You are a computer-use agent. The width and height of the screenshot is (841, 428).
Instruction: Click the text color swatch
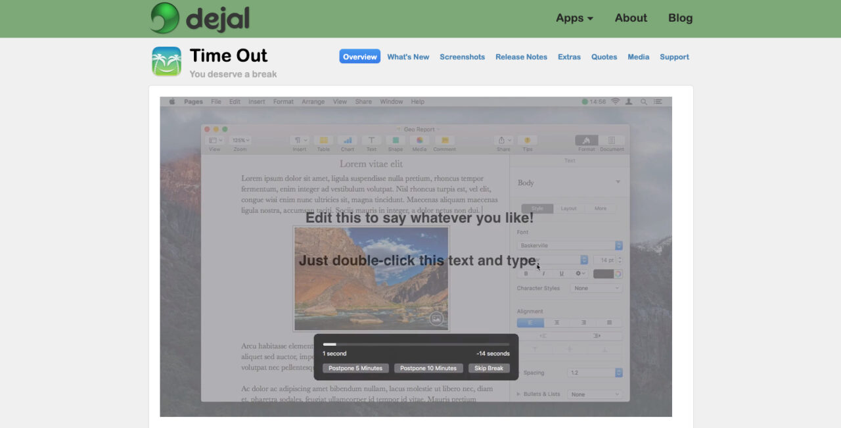click(x=603, y=273)
